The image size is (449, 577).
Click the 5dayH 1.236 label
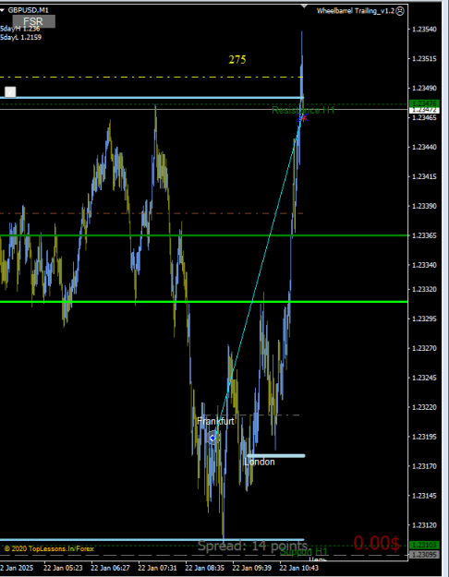[20, 29]
